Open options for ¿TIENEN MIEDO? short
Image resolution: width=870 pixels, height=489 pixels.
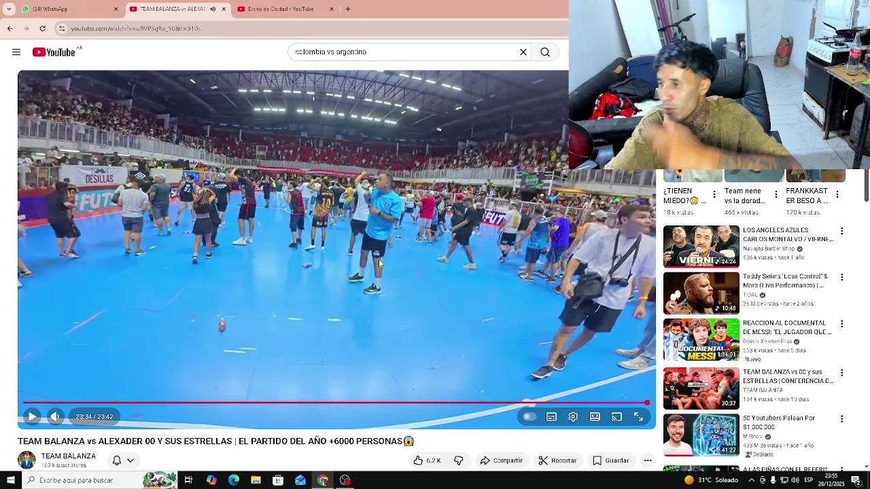click(x=714, y=195)
